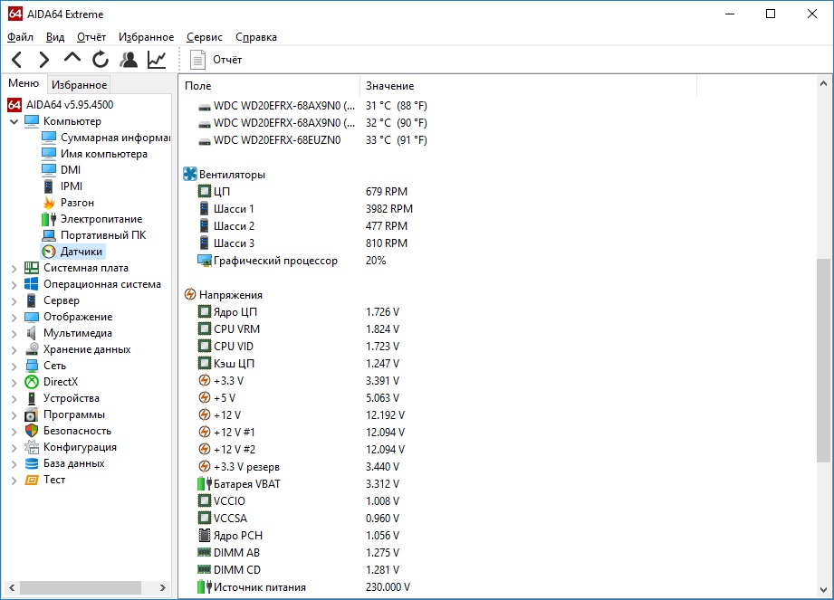Image resolution: width=834 pixels, height=600 pixels.
Task: Click the Разгон flame icon
Action: point(49,203)
